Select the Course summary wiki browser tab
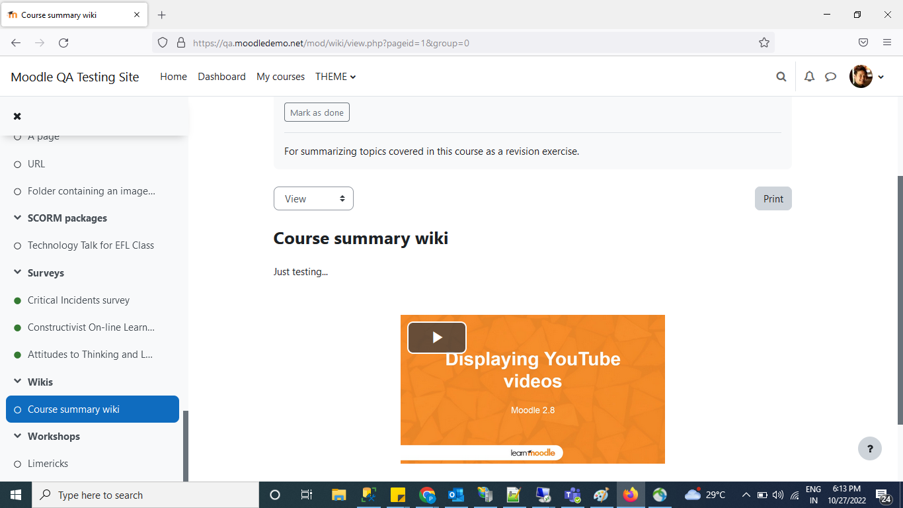 [74, 15]
